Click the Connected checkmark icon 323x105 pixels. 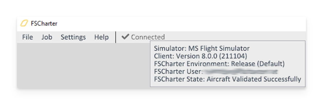click(125, 37)
